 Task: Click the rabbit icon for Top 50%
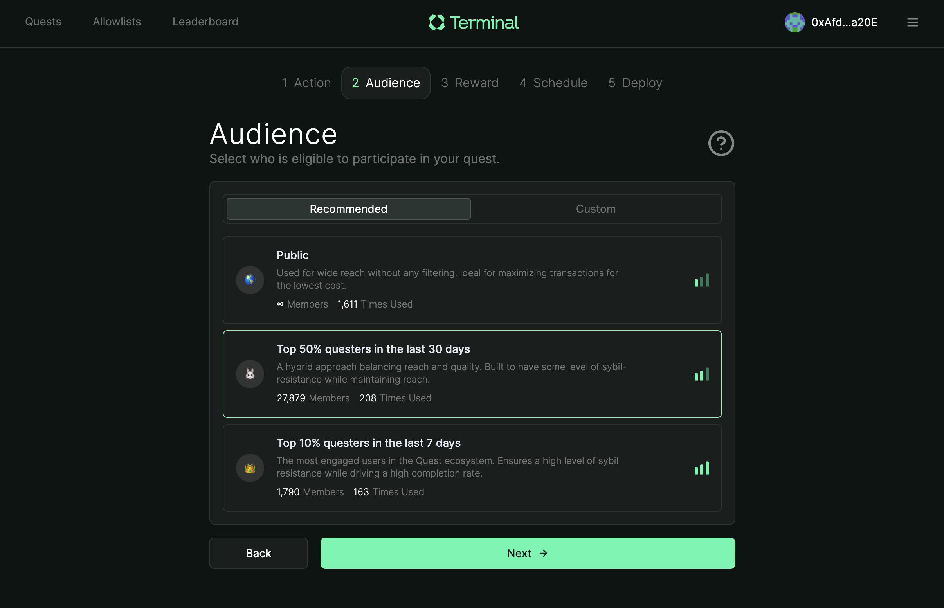[x=250, y=374]
